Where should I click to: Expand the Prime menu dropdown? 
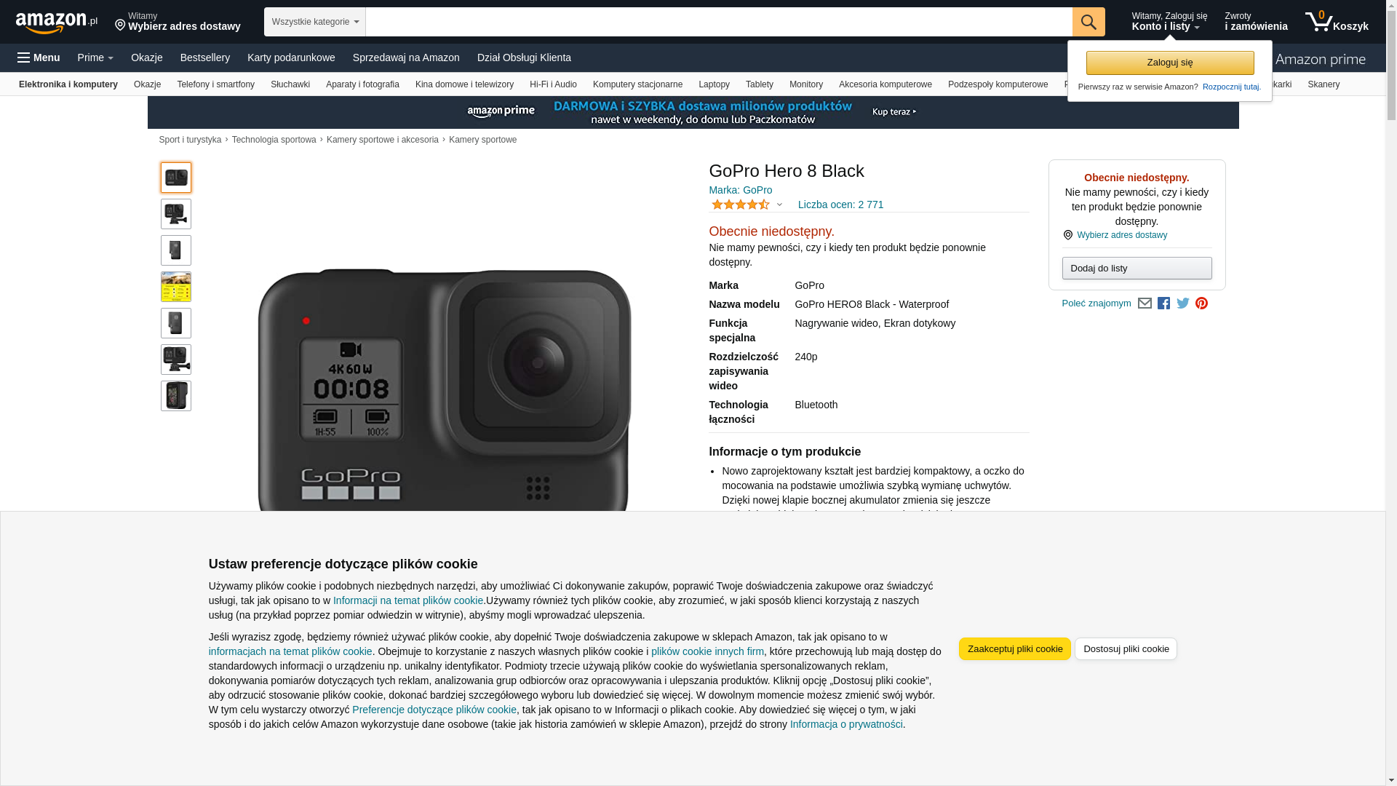[x=95, y=57]
